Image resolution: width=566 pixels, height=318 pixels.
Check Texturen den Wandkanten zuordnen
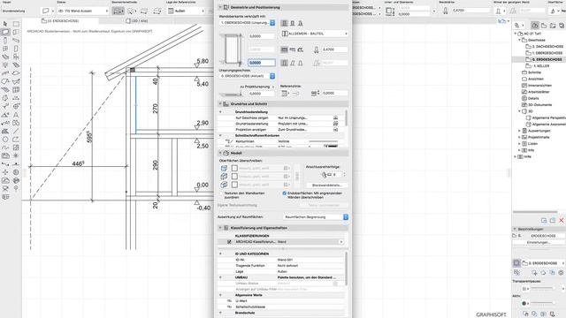pos(221,193)
